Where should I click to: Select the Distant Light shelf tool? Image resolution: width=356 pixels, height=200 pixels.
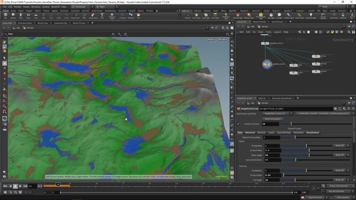pos(249,16)
